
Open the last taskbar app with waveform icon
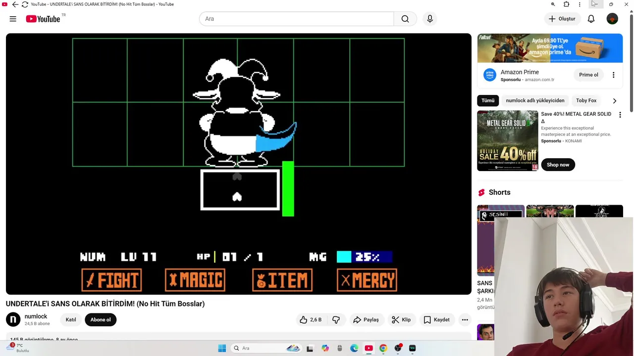tap(412, 348)
